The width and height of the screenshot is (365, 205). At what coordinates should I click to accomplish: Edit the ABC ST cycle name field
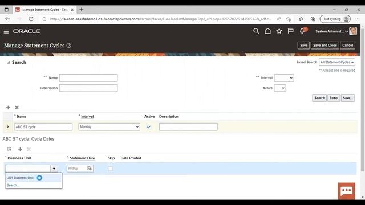coord(43,127)
